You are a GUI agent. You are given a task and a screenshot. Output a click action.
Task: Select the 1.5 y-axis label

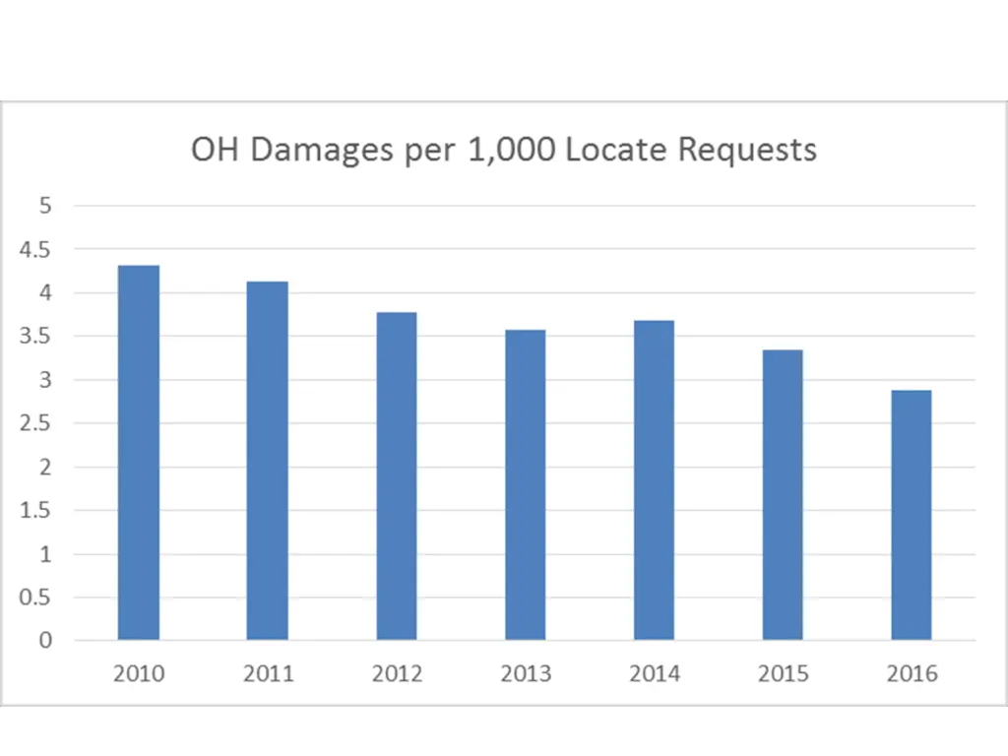click(x=36, y=511)
